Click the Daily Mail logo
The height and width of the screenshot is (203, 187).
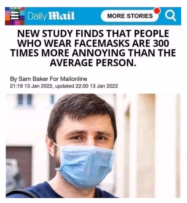51,16
